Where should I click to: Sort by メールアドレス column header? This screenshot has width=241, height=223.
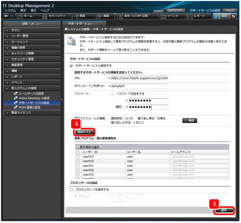click(x=199, y=152)
